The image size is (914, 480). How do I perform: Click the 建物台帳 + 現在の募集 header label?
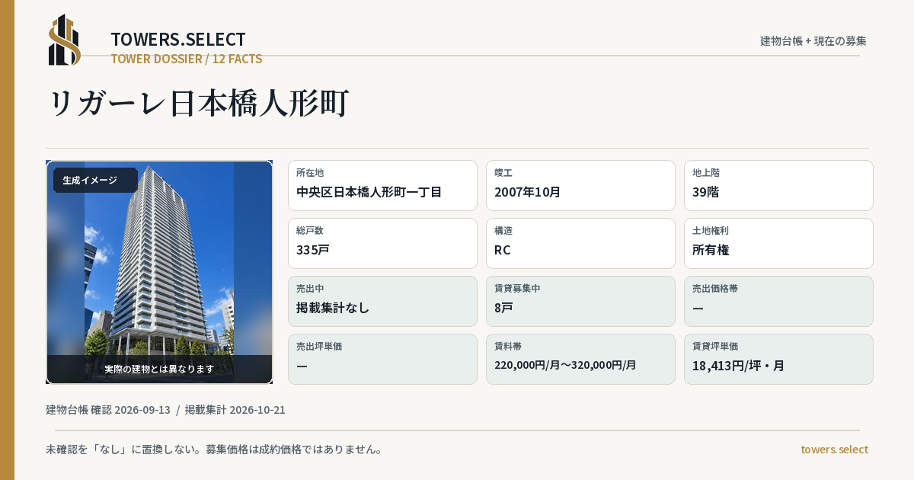point(813,40)
